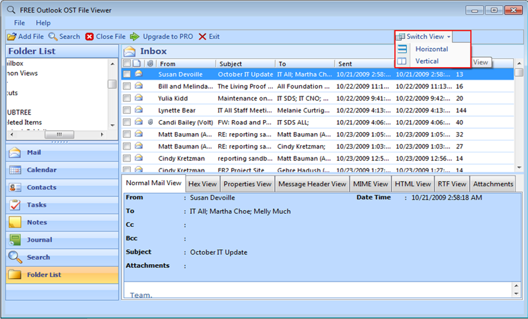Click folder list vertical scrollbar down arrow

pyautogui.click(x=112, y=125)
